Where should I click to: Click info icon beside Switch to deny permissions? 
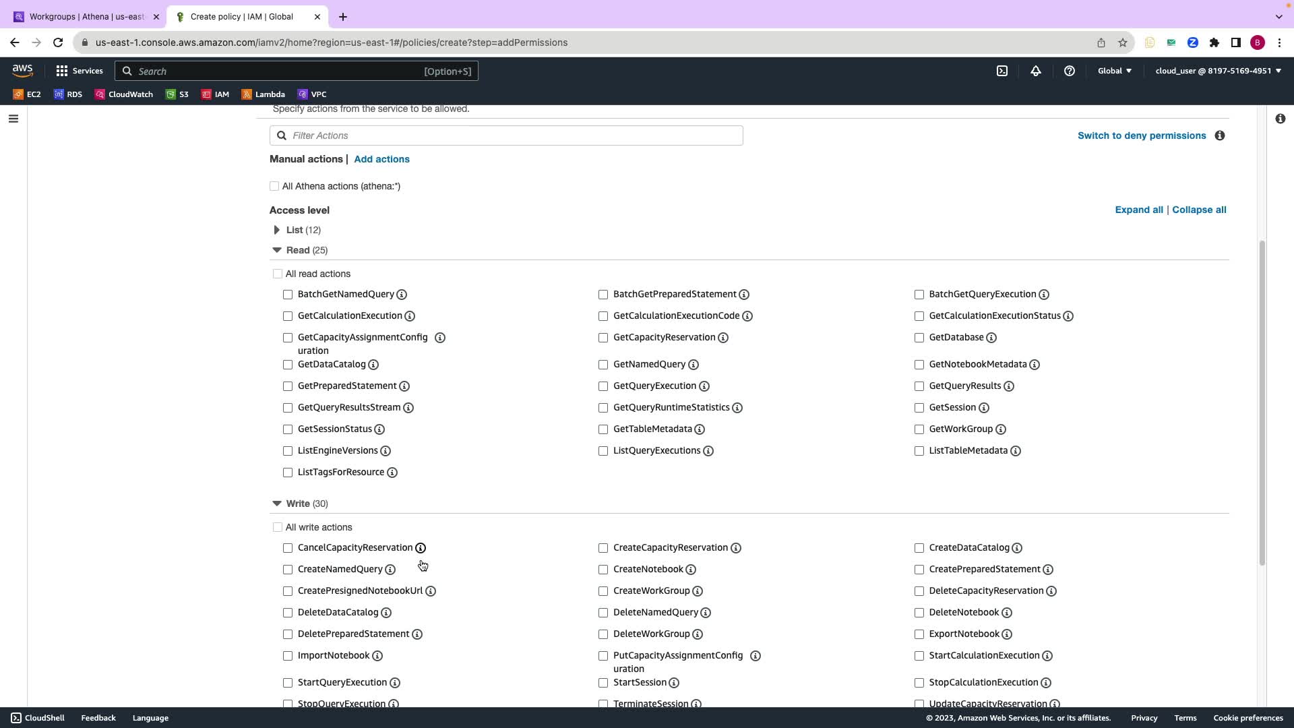click(x=1220, y=136)
